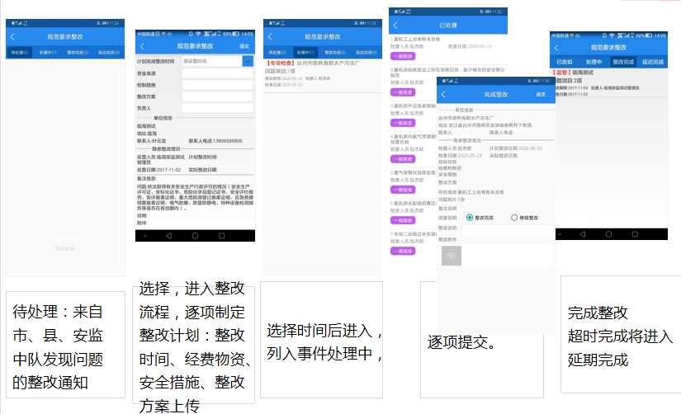
Task: Tap back arrow on 完成整改 screen
Action: [x=443, y=94]
